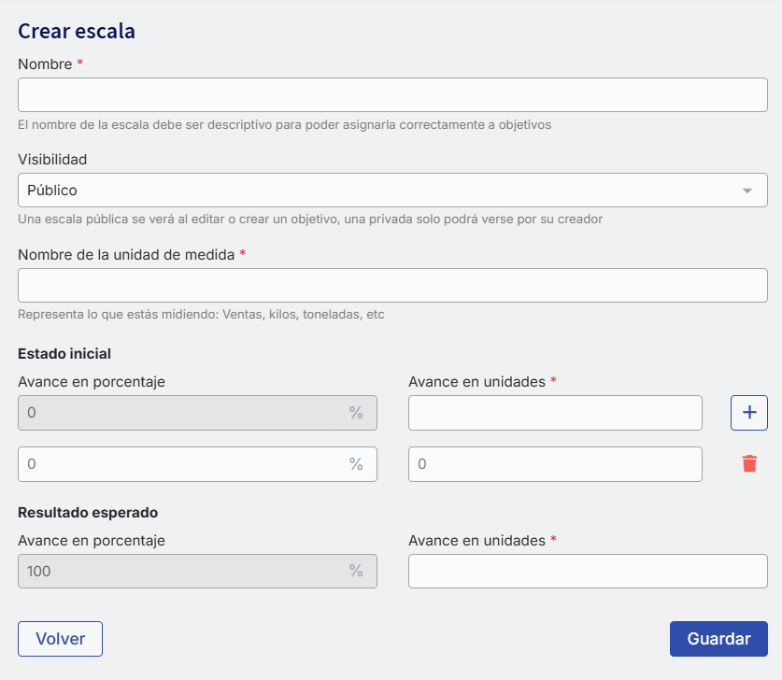Click the Crear escala heading
This screenshot has width=782, height=680.
click(x=77, y=31)
